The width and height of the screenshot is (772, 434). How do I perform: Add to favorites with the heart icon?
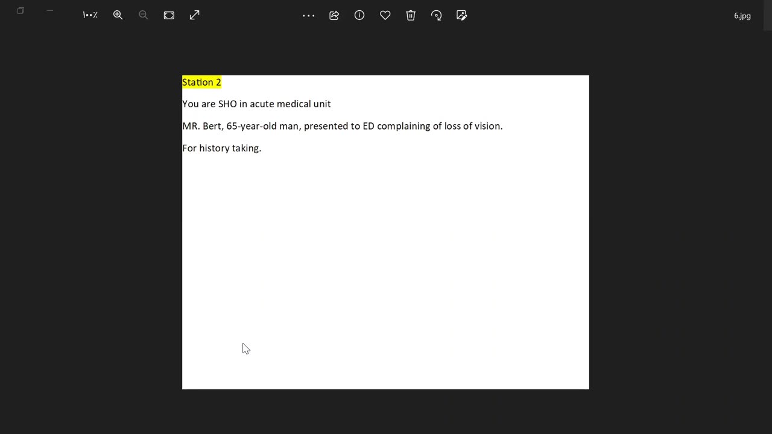385,15
